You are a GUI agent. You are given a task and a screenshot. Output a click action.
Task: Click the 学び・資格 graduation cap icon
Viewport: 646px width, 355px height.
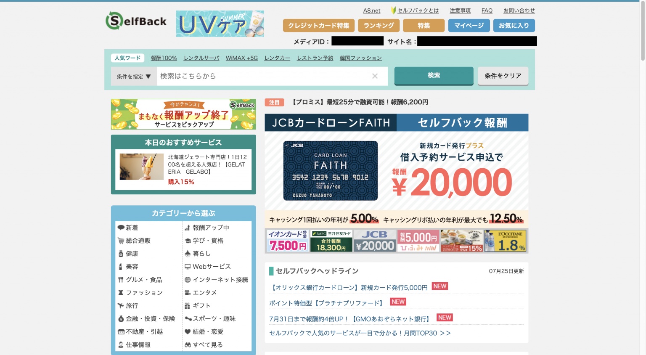[x=188, y=241]
